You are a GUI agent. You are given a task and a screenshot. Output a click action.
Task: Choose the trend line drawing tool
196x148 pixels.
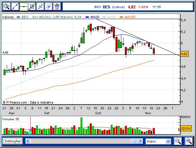(x=15, y=6)
